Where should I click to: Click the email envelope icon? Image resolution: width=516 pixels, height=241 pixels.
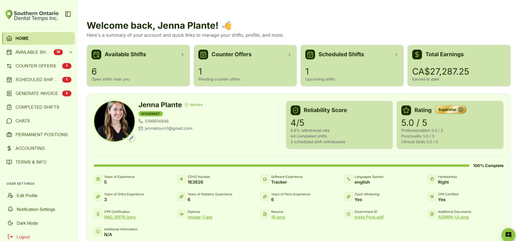click(x=141, y=129)
